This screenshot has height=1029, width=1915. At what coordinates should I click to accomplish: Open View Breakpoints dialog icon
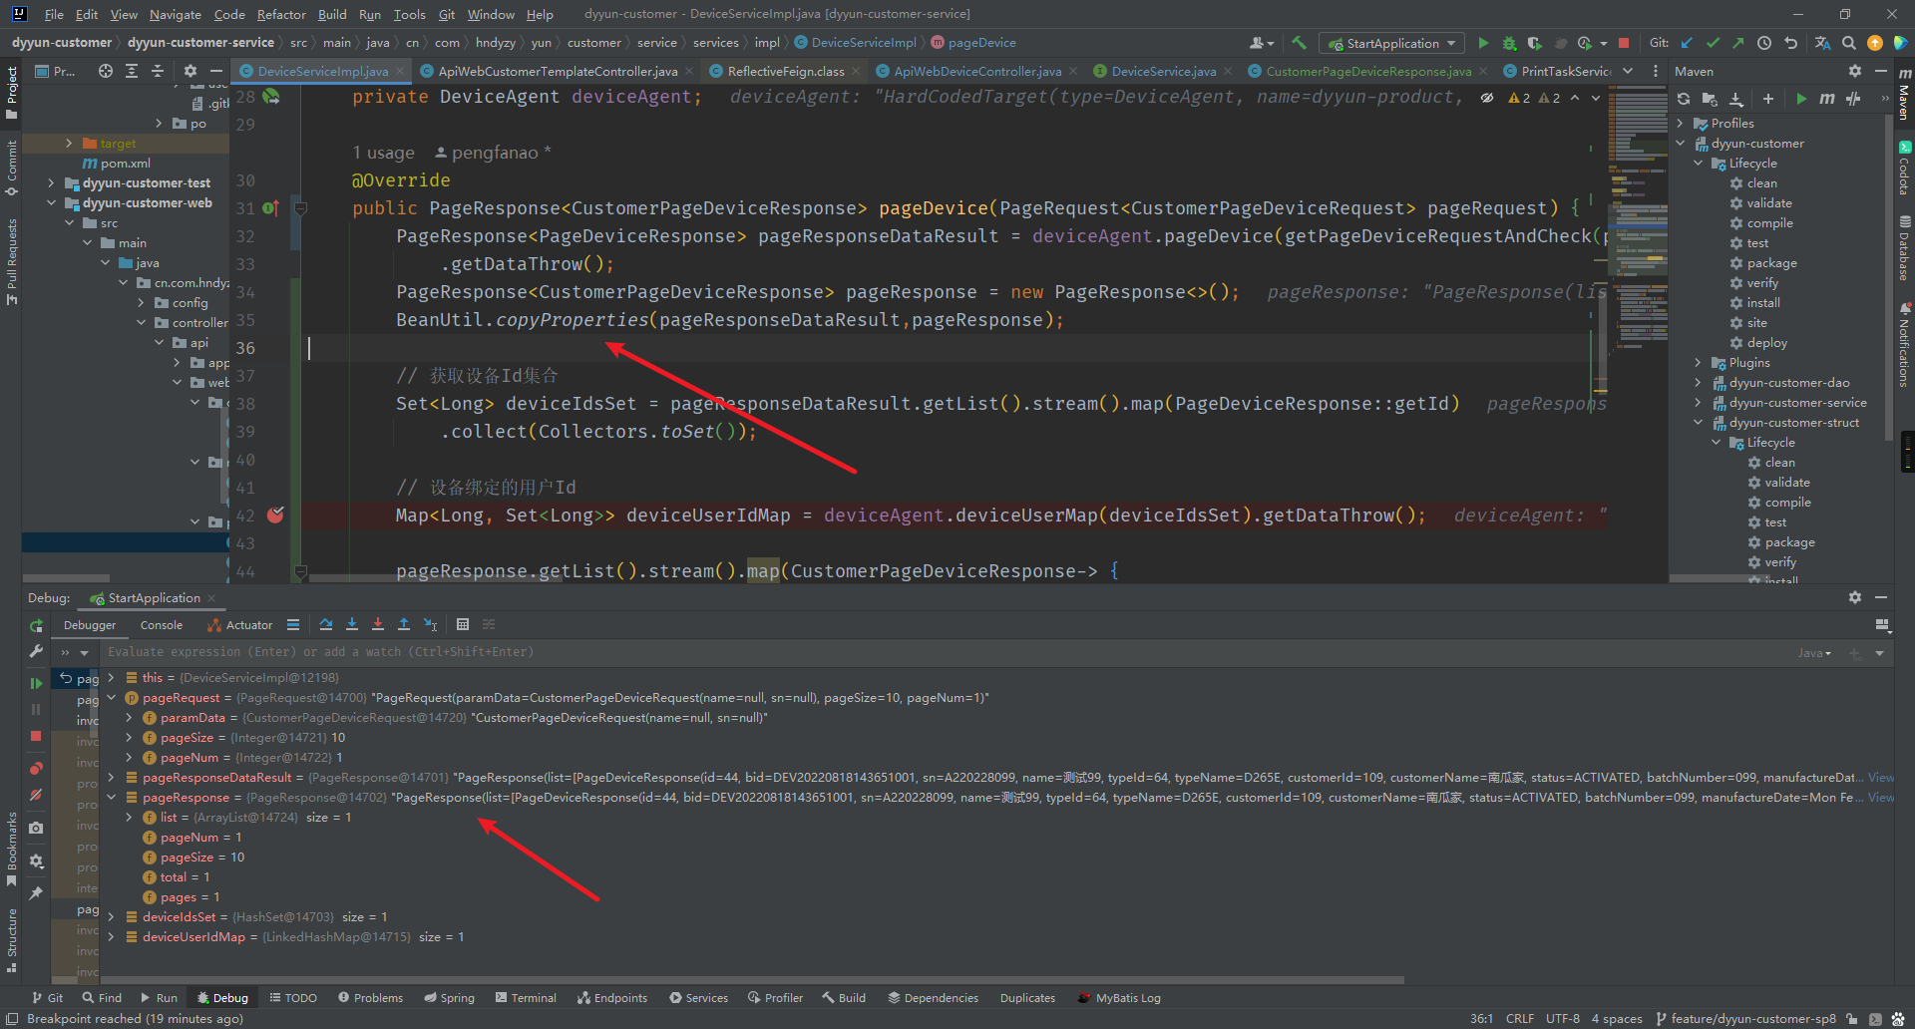36,768
